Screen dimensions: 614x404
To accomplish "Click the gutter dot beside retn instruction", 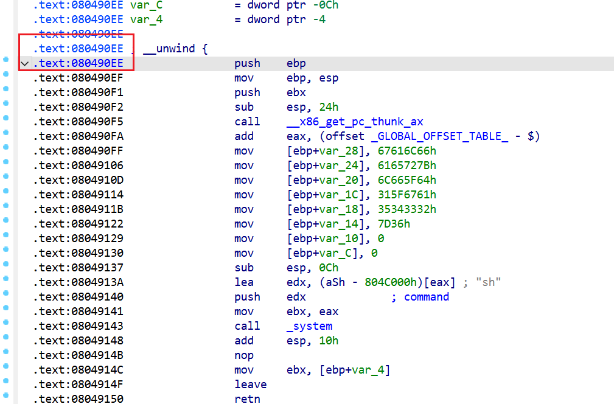I will (x=6, y=395).
